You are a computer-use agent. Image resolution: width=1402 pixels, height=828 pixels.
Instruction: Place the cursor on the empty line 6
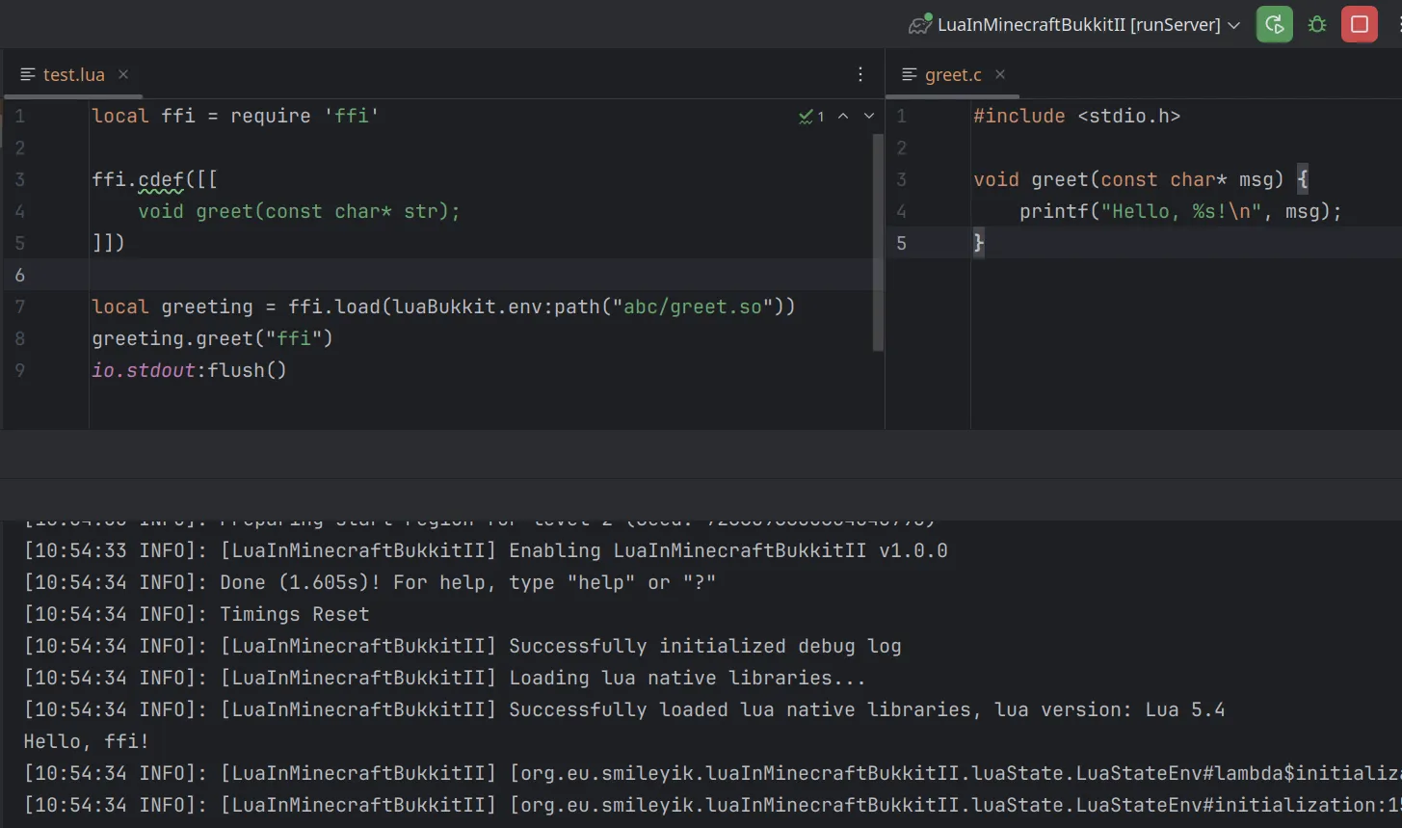tap(482, 275)
